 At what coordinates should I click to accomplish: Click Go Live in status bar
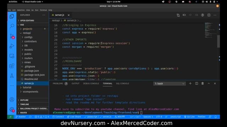coord(189,117)
